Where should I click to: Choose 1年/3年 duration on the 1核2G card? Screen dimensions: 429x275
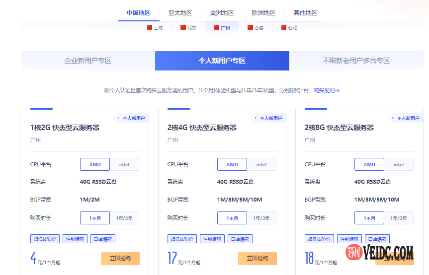[x=124, y=218]
